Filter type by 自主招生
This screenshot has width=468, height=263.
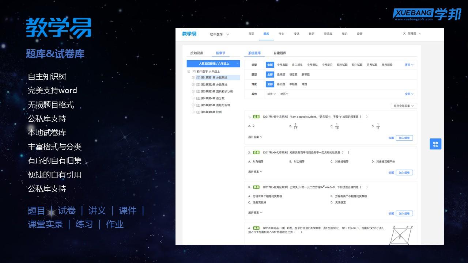coord(297,65)
